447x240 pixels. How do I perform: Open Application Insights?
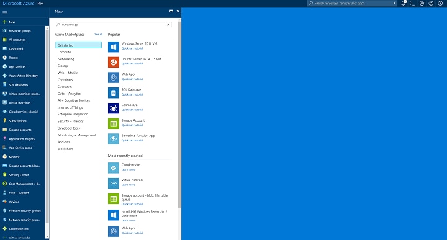click(22, 139)
